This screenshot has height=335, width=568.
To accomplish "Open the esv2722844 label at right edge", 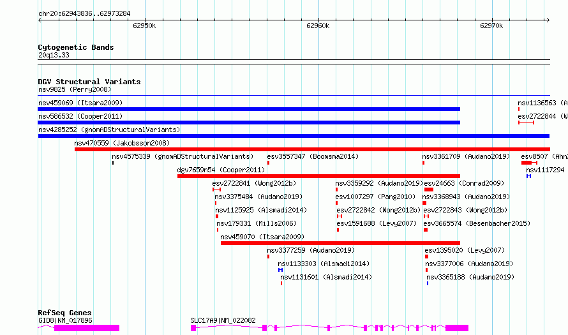I will click(542, 116).
